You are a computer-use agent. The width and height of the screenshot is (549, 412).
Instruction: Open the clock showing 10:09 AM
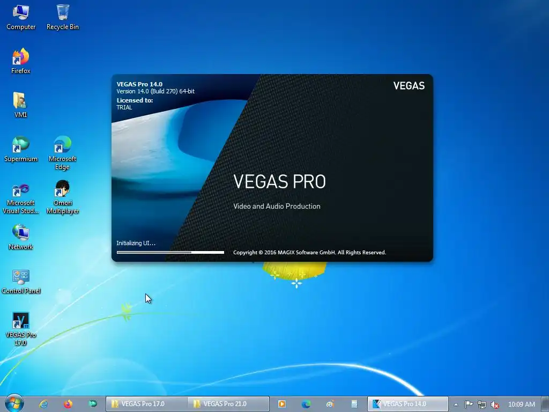[521, 404]
